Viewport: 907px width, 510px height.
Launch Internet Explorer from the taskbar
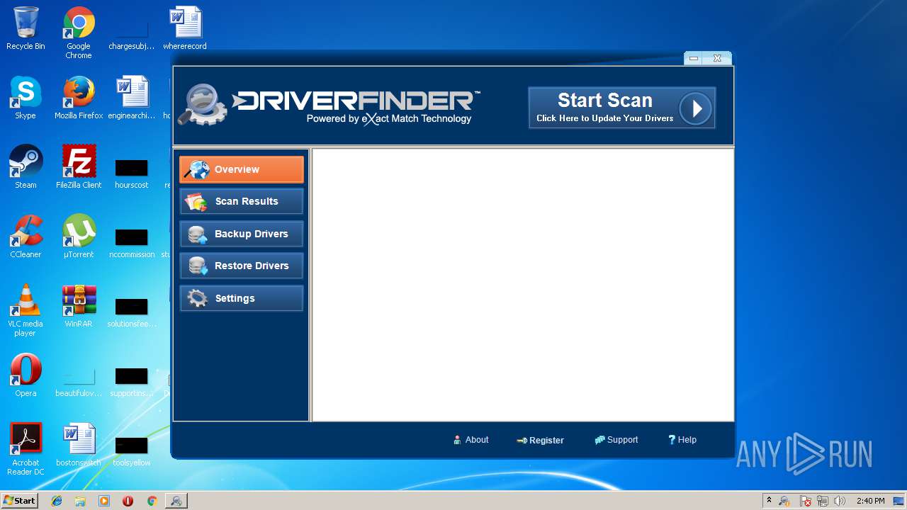(57, 501)
